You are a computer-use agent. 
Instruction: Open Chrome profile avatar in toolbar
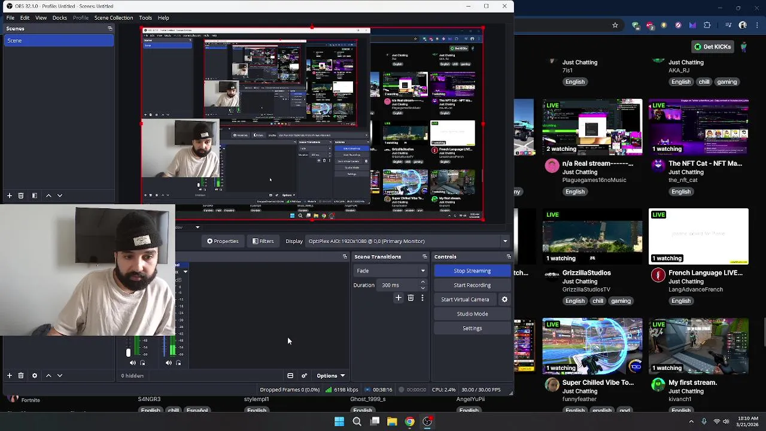[x=743, y=25]
